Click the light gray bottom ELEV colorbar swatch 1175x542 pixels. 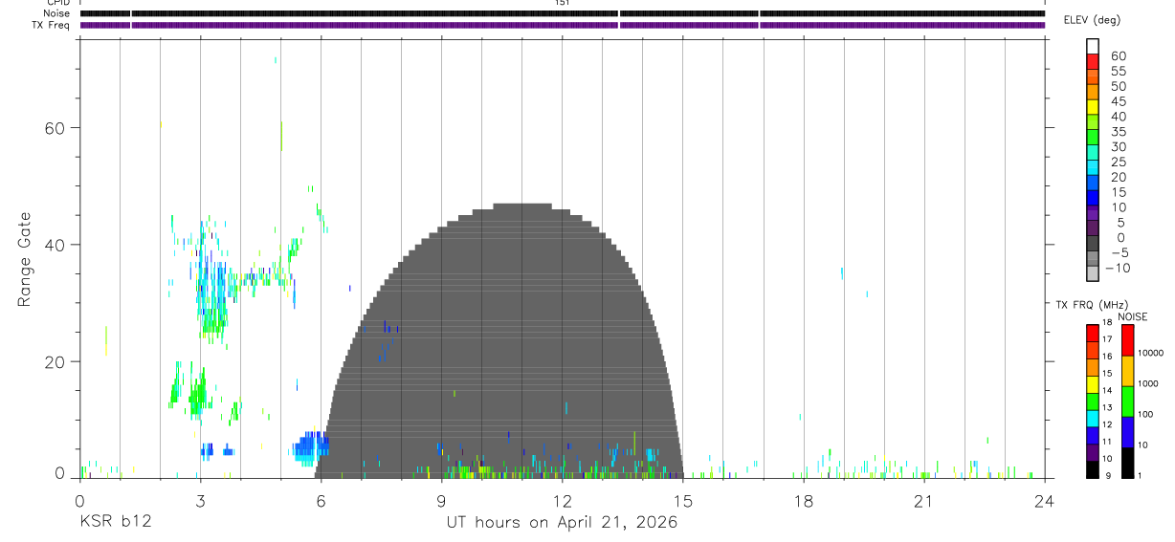point(1093,272)
